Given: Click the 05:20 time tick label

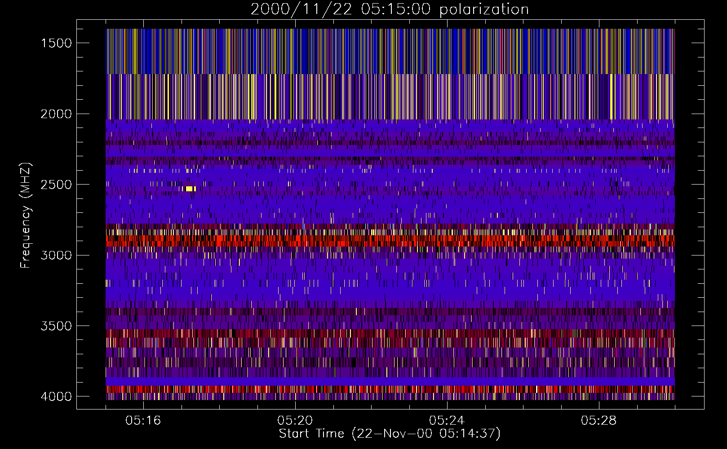Looking at the screenshot, I should 295,421.
